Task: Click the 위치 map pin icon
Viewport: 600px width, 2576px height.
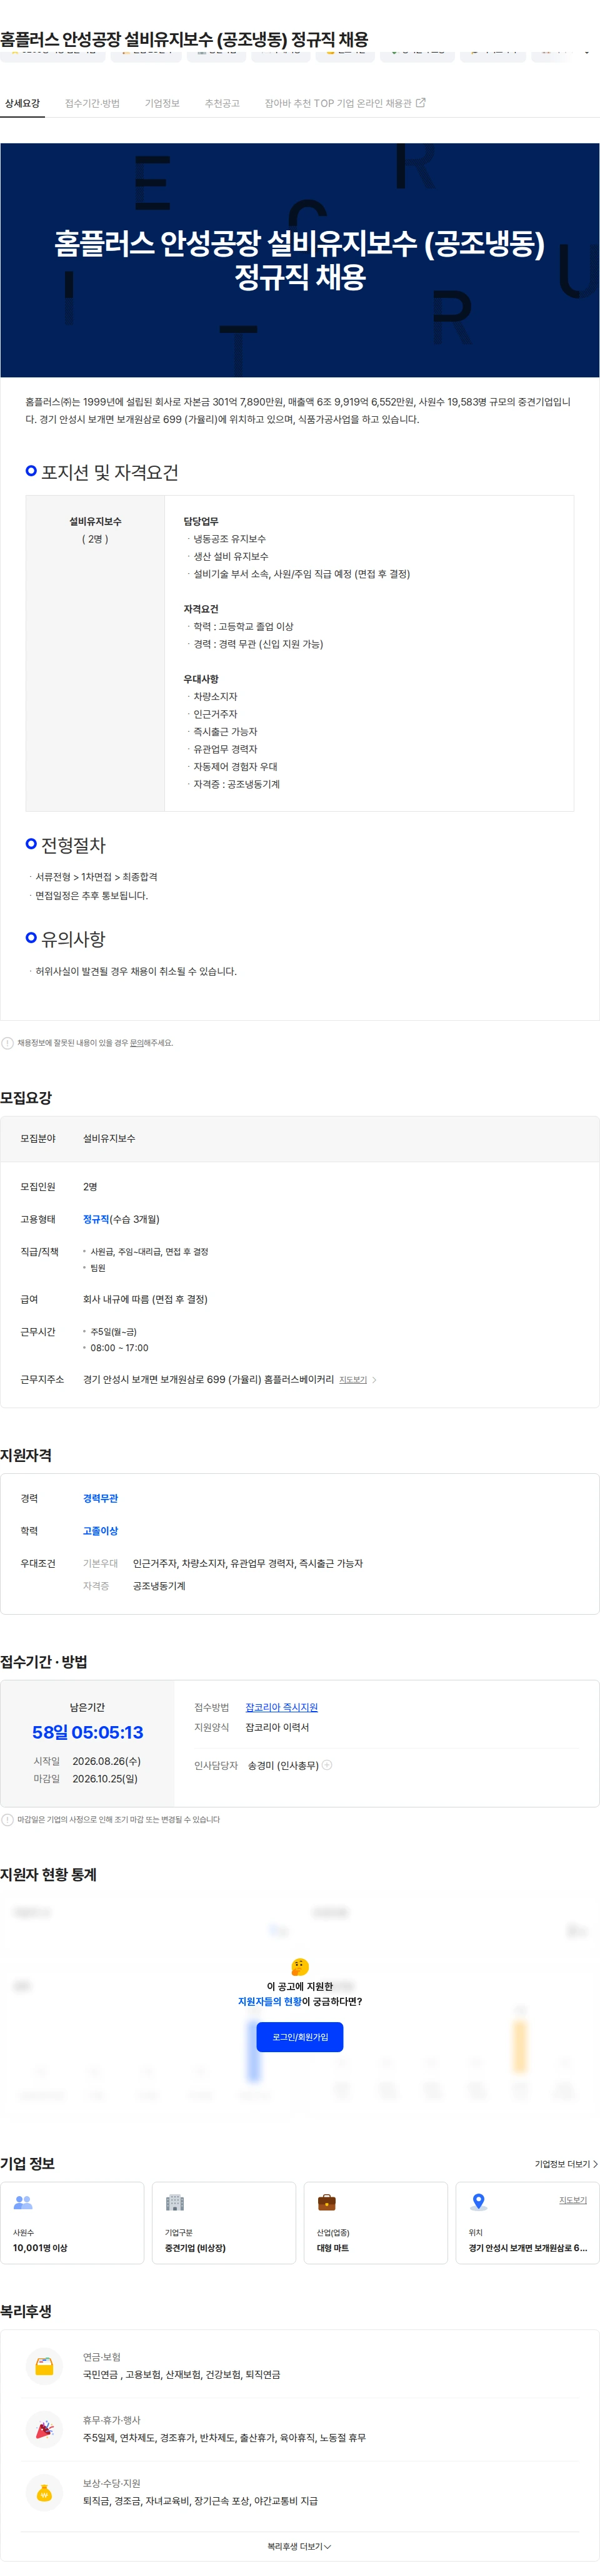Action: [x=478, y=2203]
